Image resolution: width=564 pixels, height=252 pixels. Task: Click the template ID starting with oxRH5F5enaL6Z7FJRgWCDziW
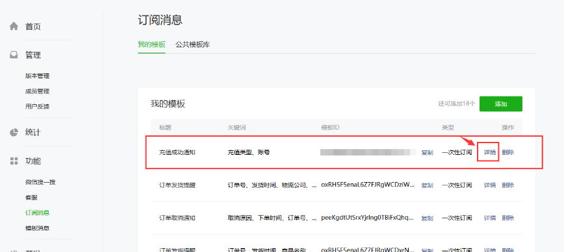tap(368, 185)
